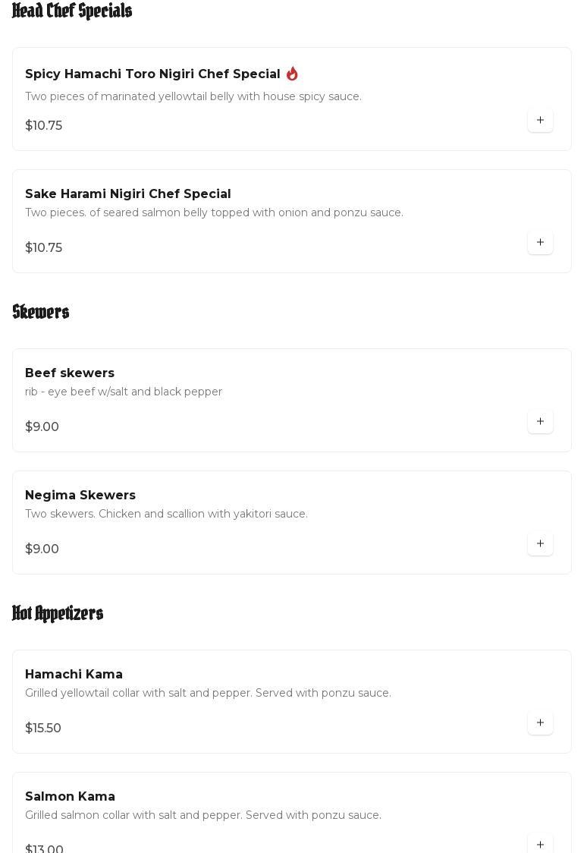Add Hamachi Kama with plus button
Screen dimensions: 584x853
tap(540, 722)
